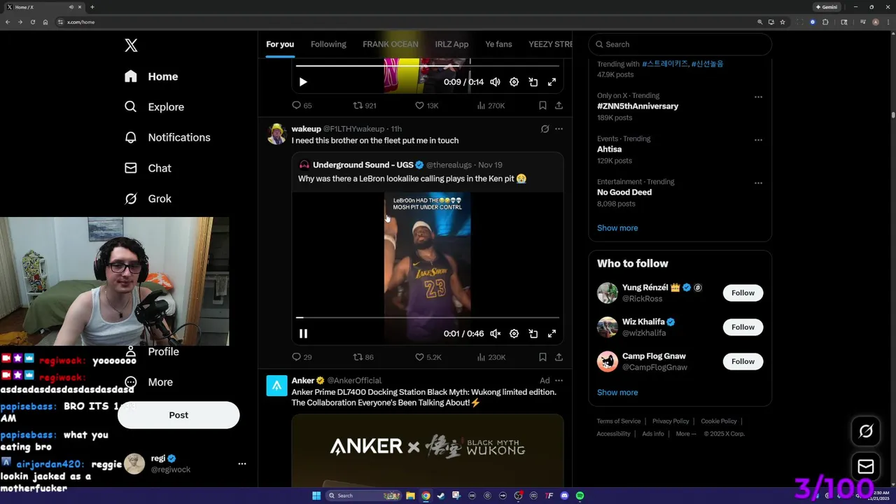The height and width of the screenshot is (504, 896).
Task: Show more Who to follow suggestions
Action: 617,393
